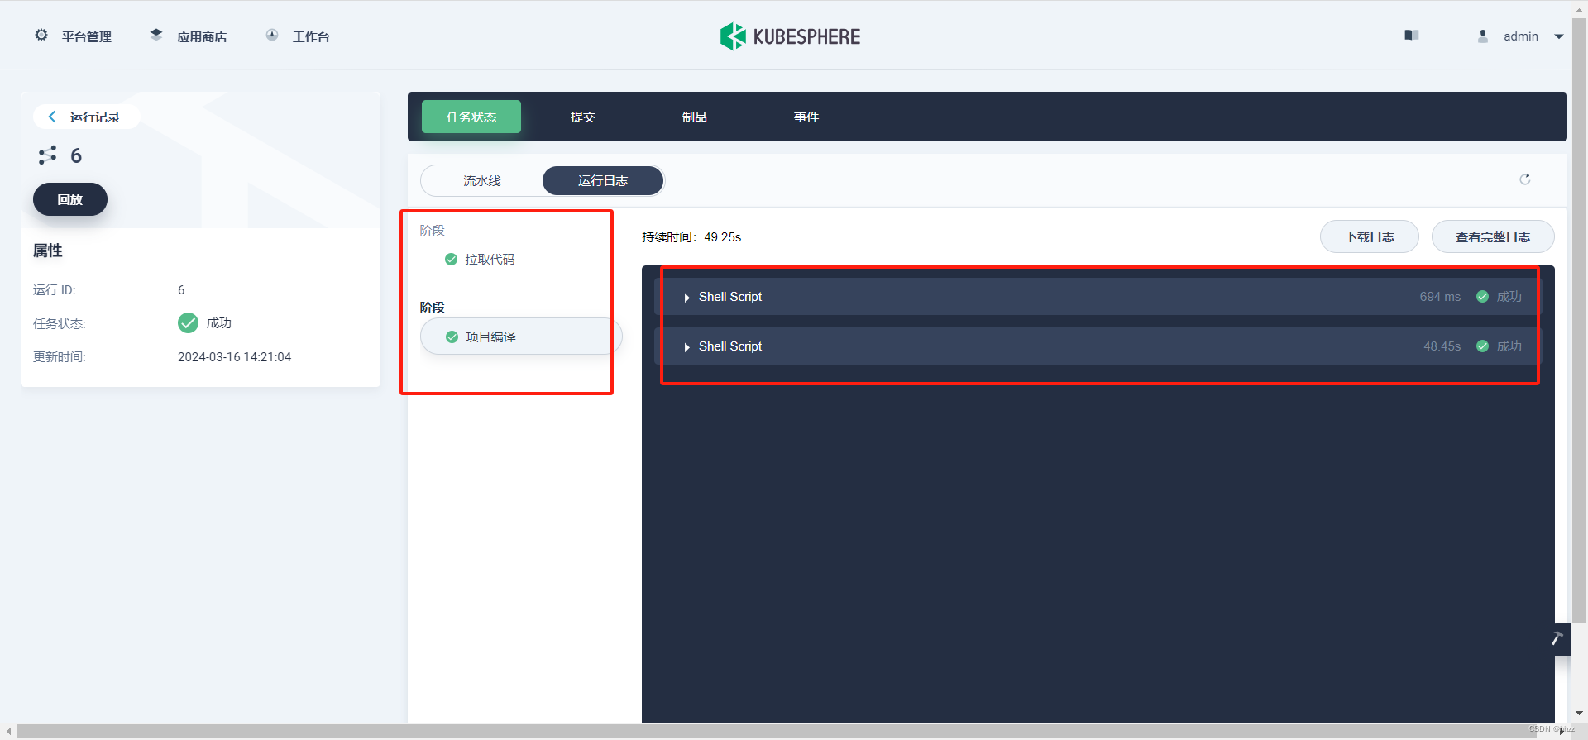The width and height of the screenshot is (1588, 740).
Task: Click the 2024-03-16 14:21:04 update time
Action: coord(235,357)
